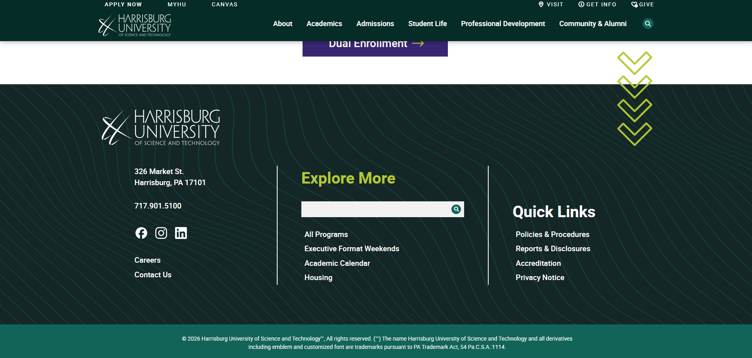Viewport: 752px width, 358px height.
Task: Open the Student Life menu
Action: 428,24
